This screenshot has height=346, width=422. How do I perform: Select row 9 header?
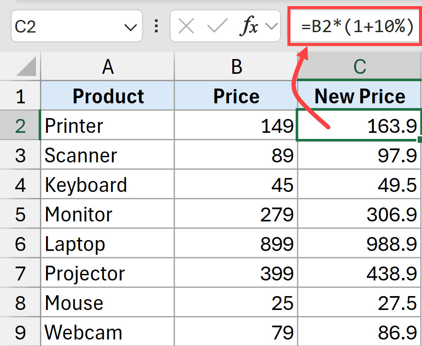pos(20,333)
